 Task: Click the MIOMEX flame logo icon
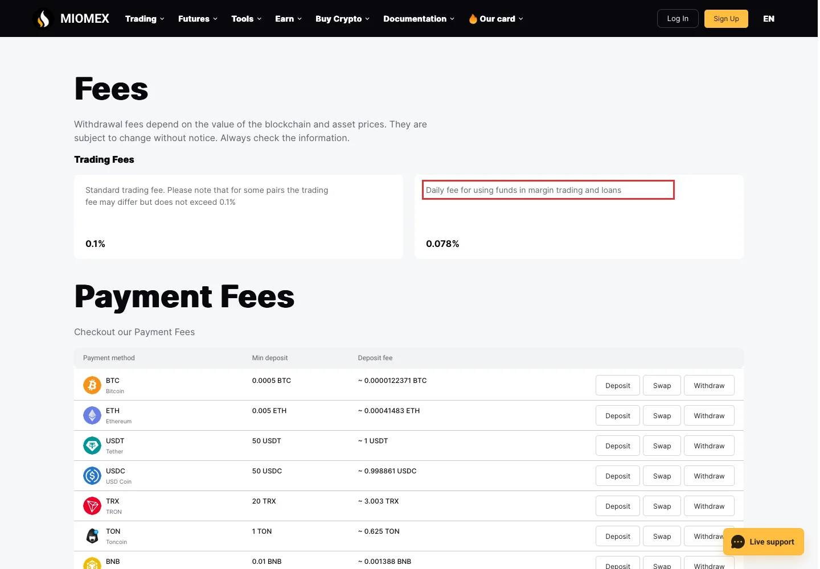coord(43,19)
